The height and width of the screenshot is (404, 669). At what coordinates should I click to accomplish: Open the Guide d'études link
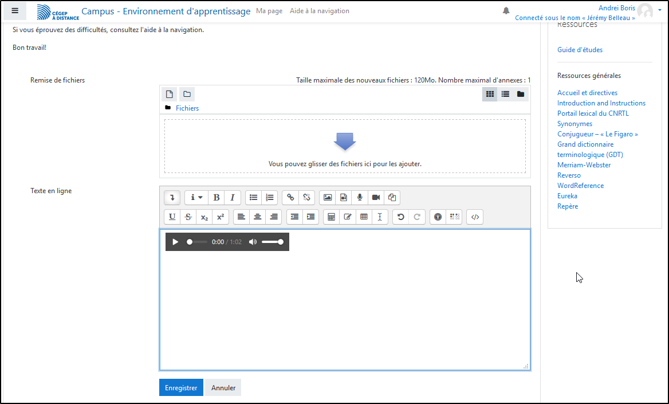click(x=580, y=50)
